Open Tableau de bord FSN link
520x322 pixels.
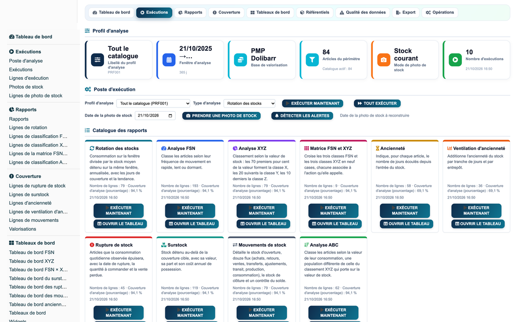coord(32,253)
